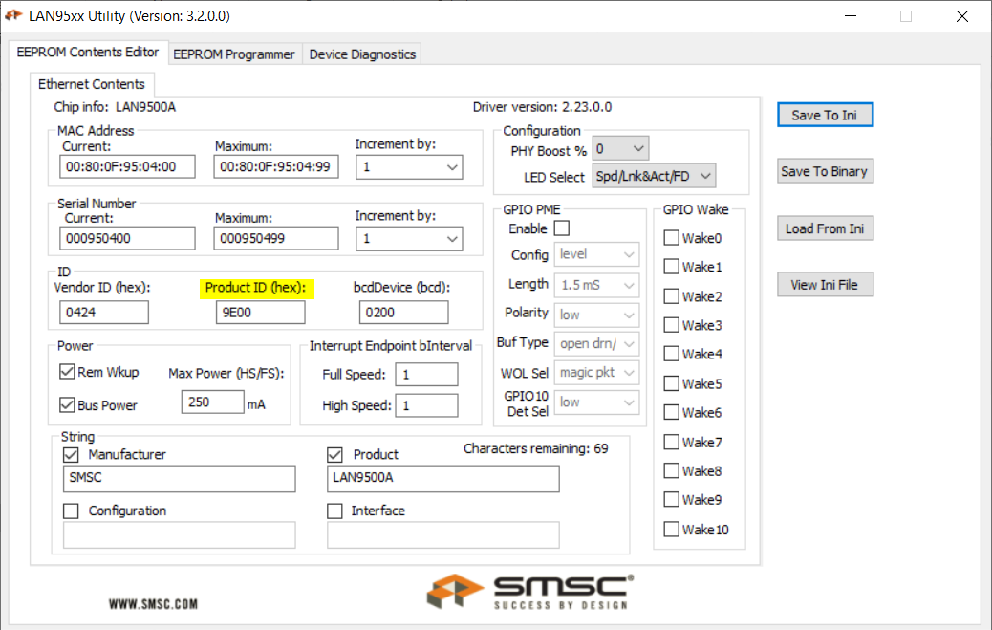Viewport: 992px width, 630px height.
Task: Open the GPIO PME Polarity dropdown
Action: (x=596, y=315)
